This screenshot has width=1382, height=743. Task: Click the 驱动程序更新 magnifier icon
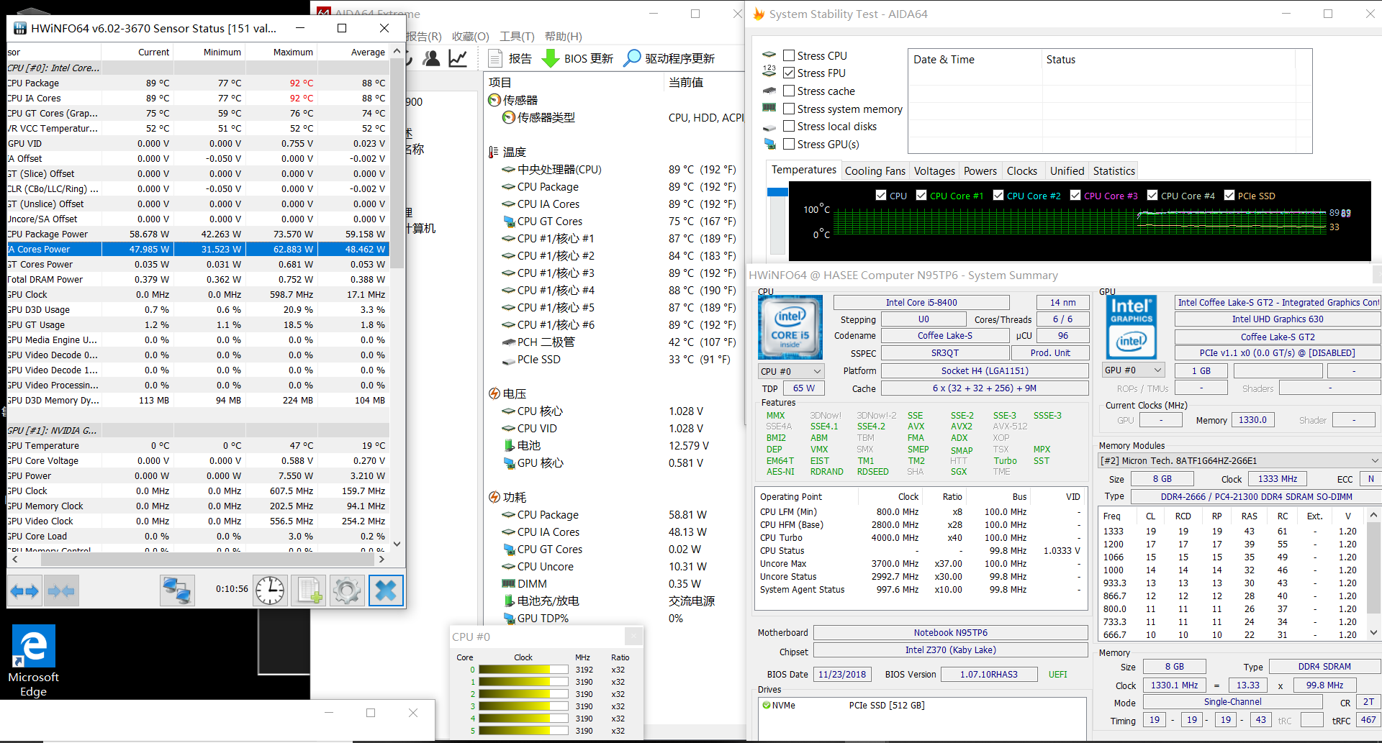click(x=631, y=58)
